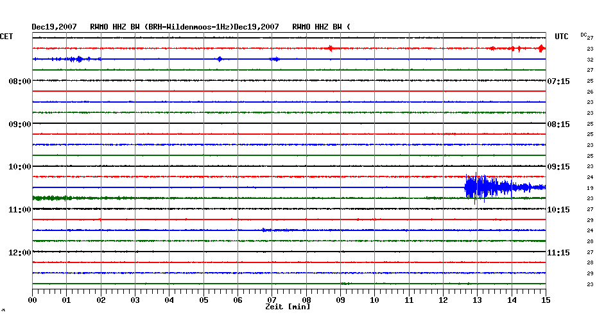
Task: Click the DC offset value 26
Action: tap(590, 92)
